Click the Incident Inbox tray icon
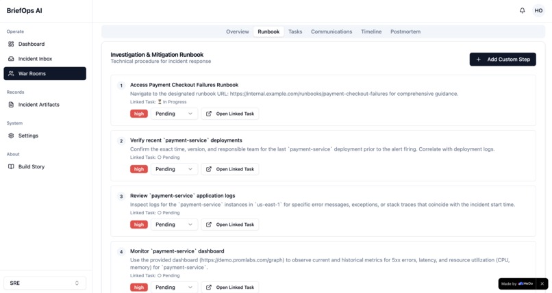Image resolution: width=552 pixels, height=293 pixels. [x=11, y=59]
